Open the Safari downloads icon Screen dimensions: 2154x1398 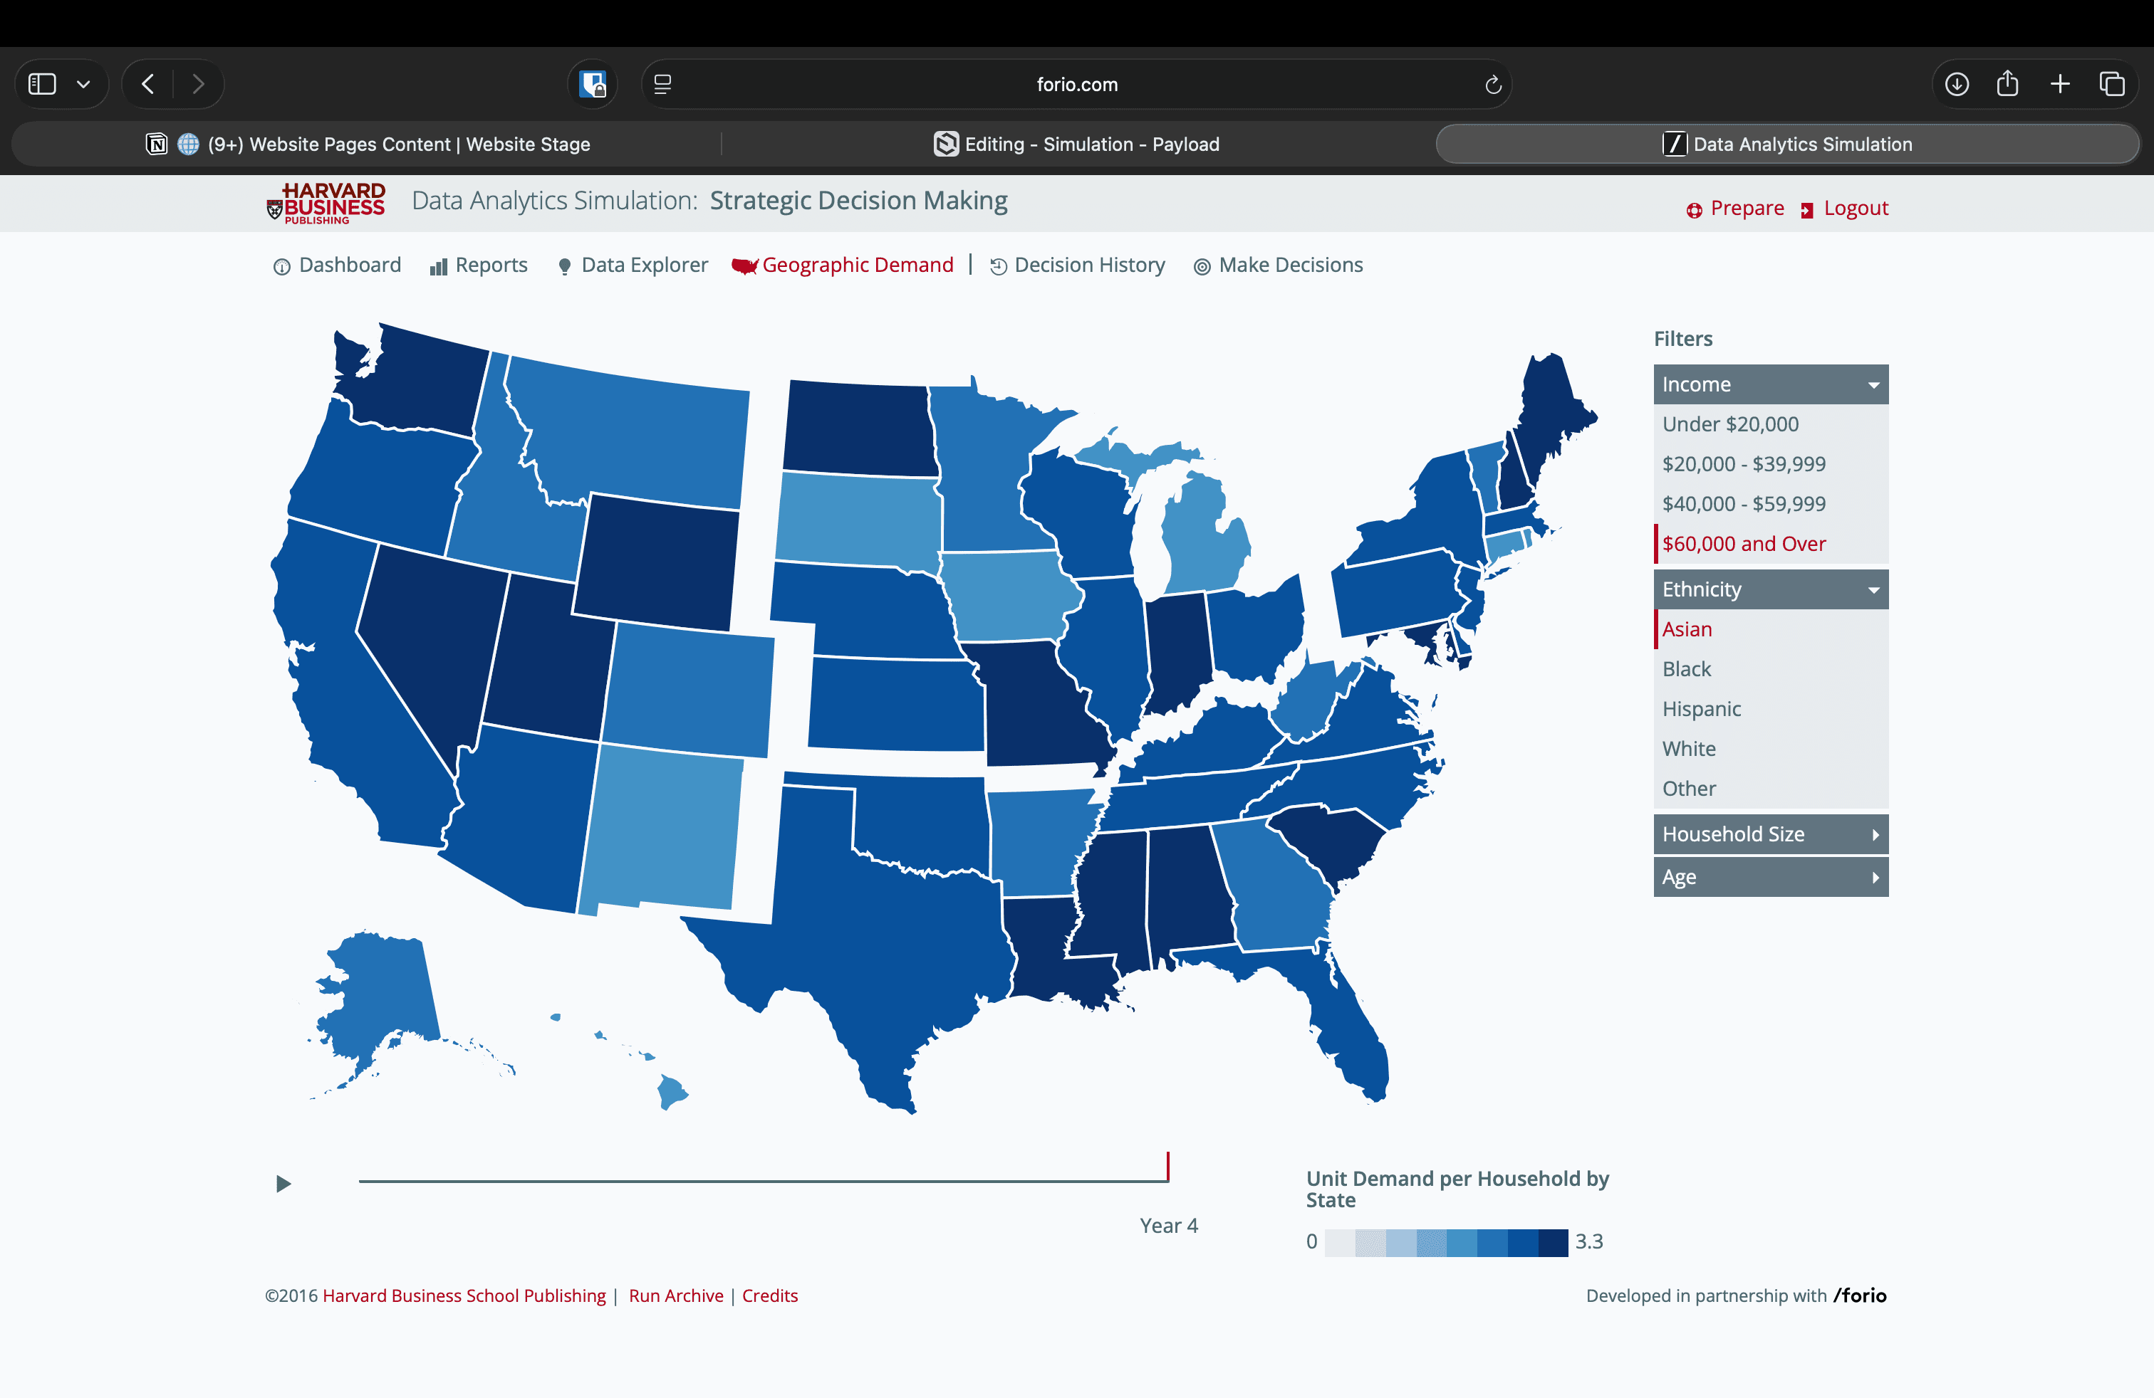tap(1956, 84)
